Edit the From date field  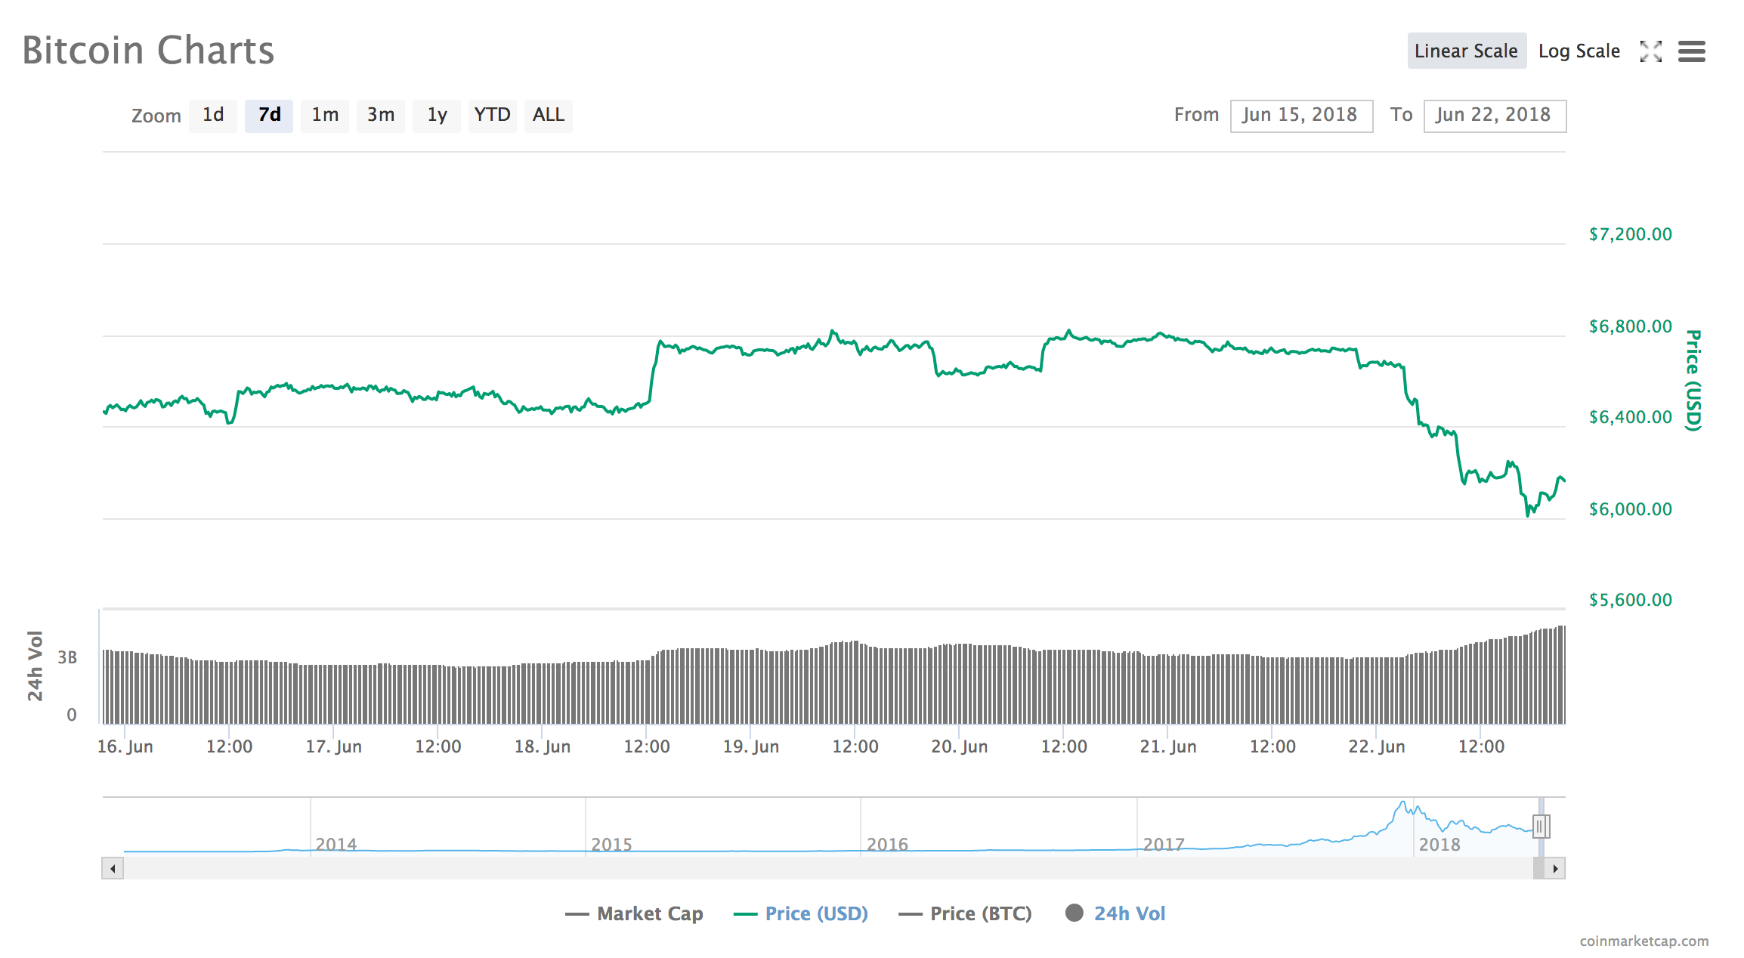(1301, 116)
